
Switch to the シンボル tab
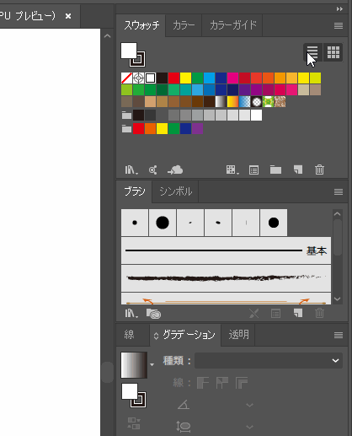click(176, 191)
